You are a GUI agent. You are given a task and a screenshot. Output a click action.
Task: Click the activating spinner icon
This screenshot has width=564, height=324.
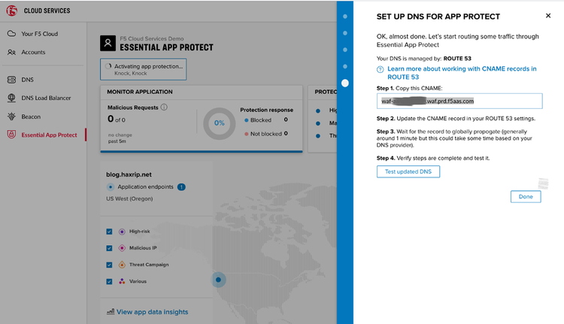[108, 66]
